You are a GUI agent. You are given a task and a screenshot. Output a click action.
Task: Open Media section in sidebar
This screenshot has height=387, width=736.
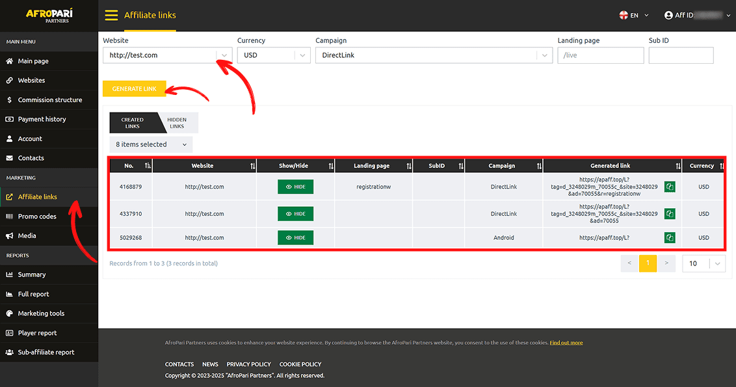[x=27, y=236]
